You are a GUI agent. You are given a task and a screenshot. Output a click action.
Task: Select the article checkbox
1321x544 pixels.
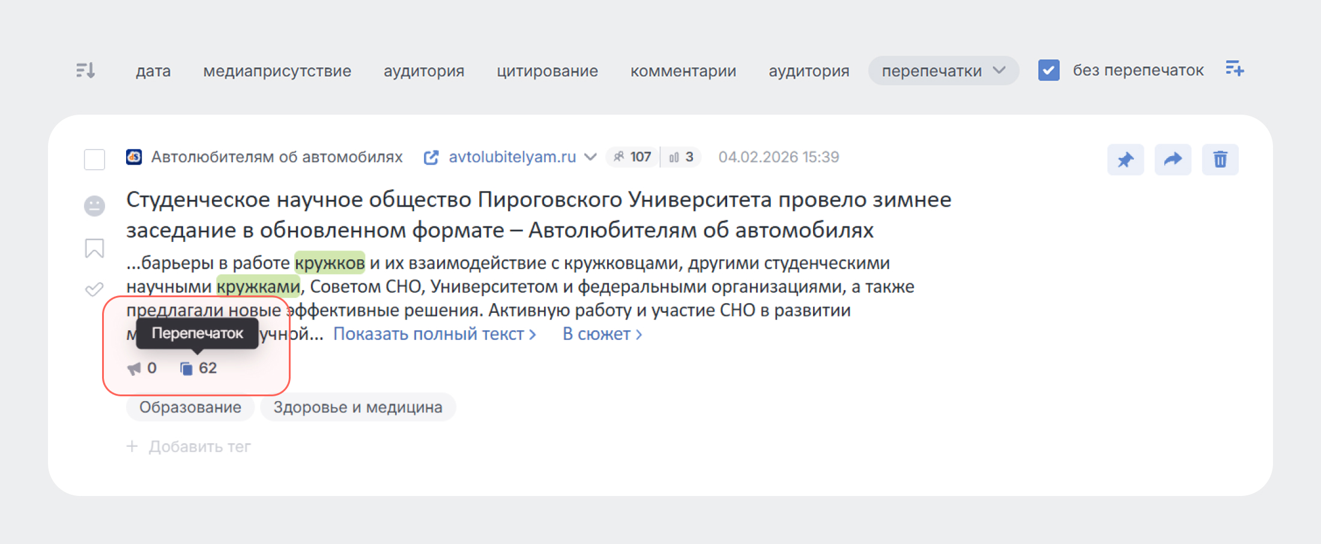[x=94, y=160]
